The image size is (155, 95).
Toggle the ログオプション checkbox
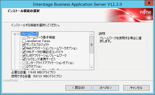click(x=24, y=66)
